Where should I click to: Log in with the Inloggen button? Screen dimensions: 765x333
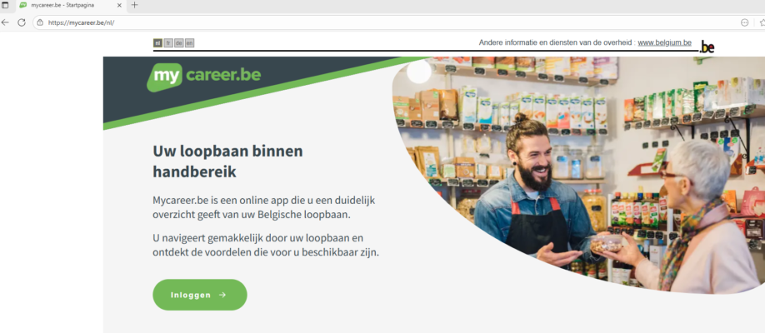point(200,295)
